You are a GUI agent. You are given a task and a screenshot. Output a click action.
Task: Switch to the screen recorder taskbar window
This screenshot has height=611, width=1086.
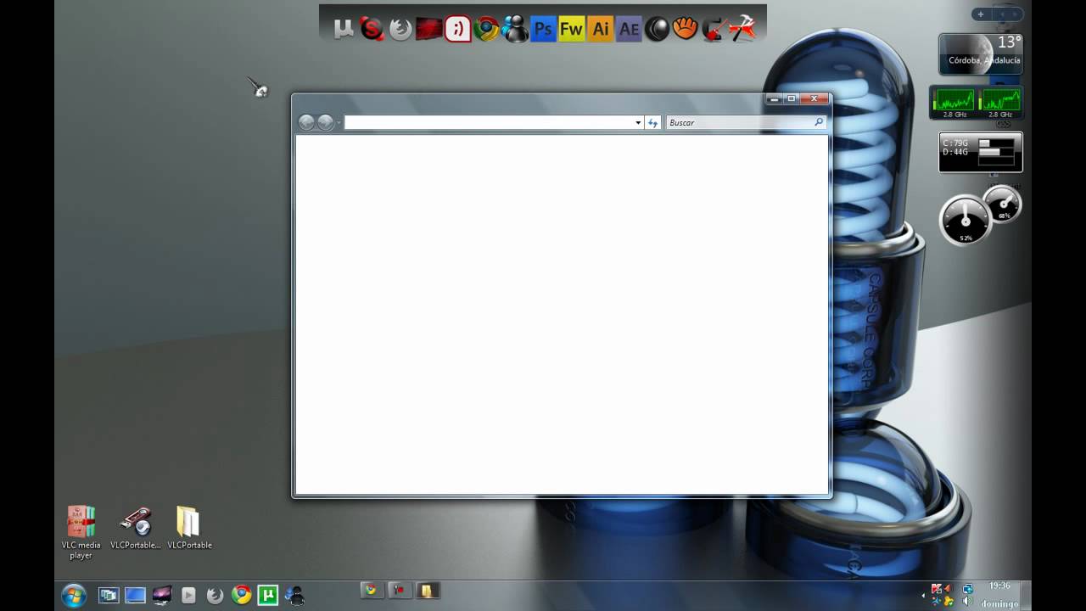(399, 591)
